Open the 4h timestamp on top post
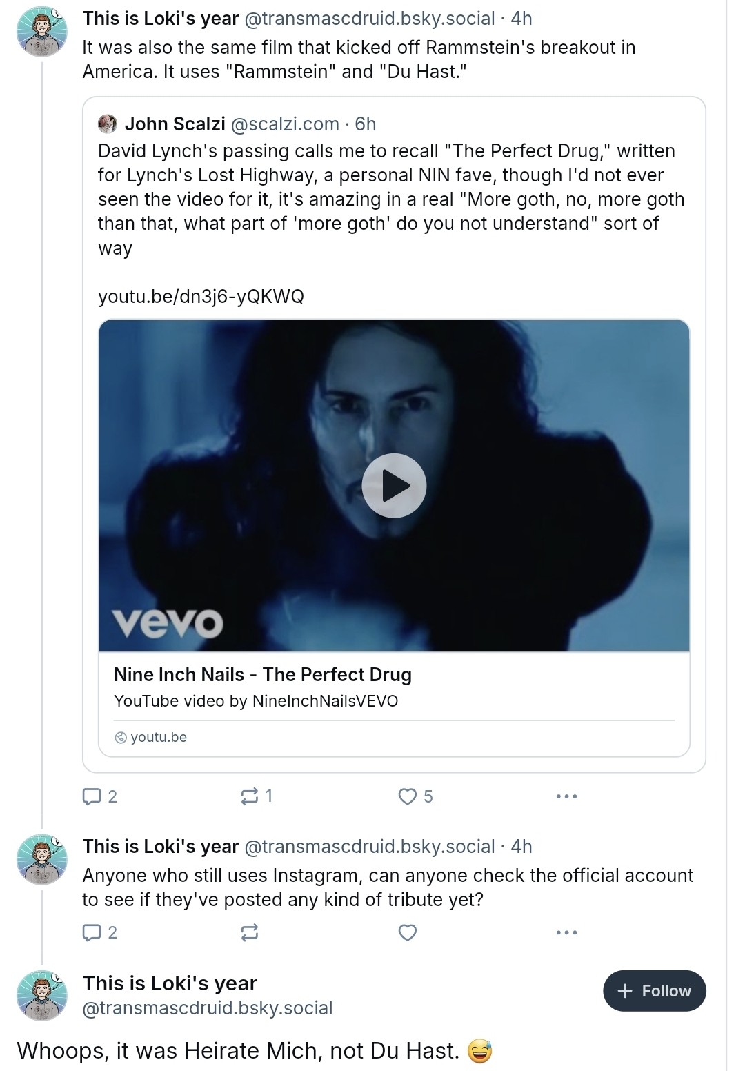This screenshot has height=1071, width=745. [x=521, y=19]
